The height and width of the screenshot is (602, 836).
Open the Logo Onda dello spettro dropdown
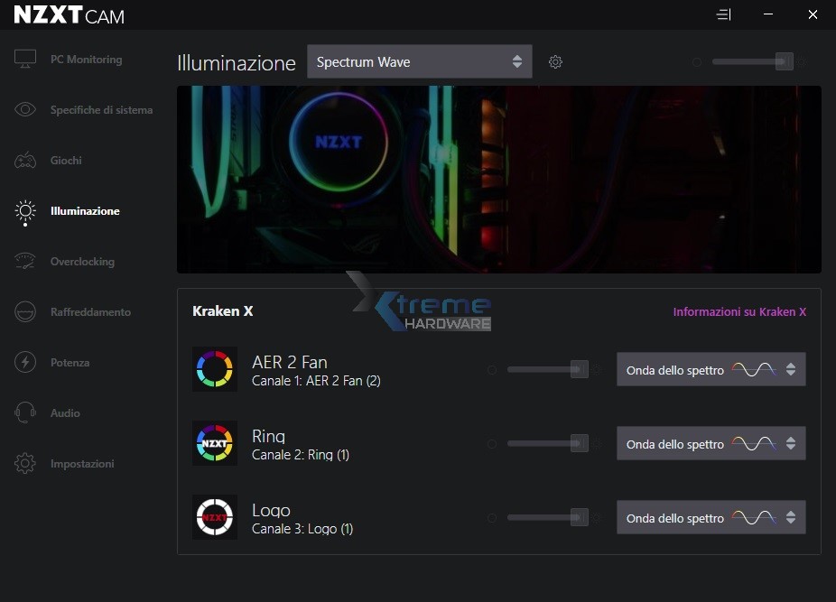pyautogui.click(x=711, y=517)
